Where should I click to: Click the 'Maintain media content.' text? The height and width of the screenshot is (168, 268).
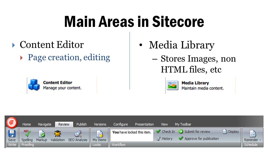pyautogui.click(x=203, y=88)
